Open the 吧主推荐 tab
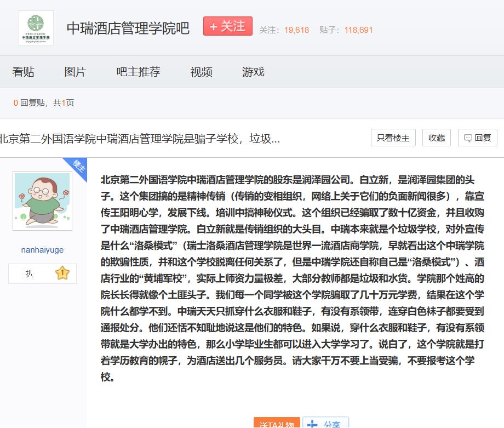The image size is (504, 428). coord(138,72)
